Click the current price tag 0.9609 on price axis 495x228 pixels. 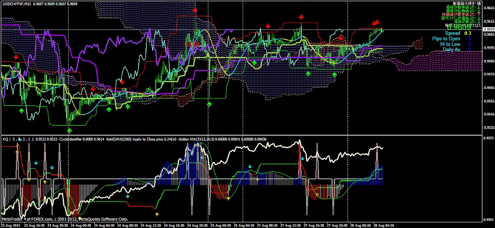(488, 30)
